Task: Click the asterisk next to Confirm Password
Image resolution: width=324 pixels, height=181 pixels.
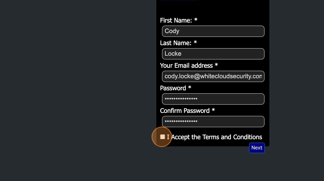Action: click(x=213, y=110)
